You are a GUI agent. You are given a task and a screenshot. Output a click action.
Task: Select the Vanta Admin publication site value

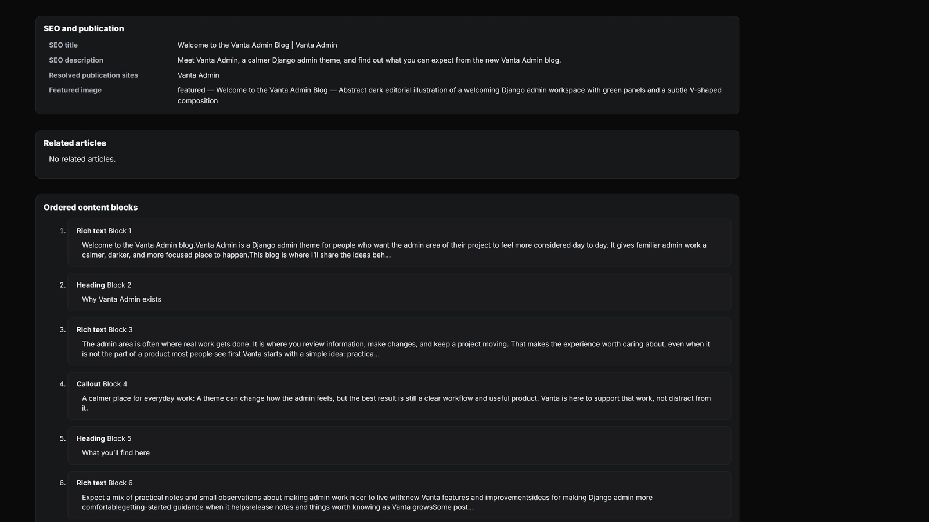pos(199,75)
